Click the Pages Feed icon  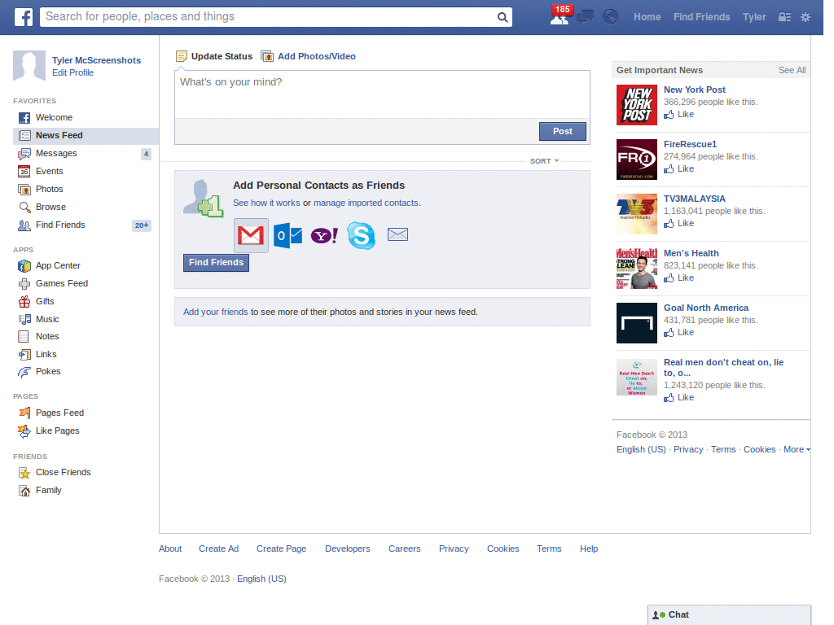(24, 413)
